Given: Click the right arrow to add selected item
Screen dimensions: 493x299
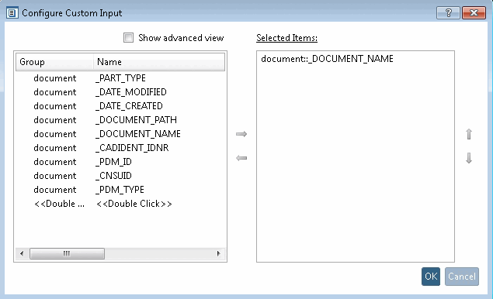Looking at the screenshot, I should (241, 134).
